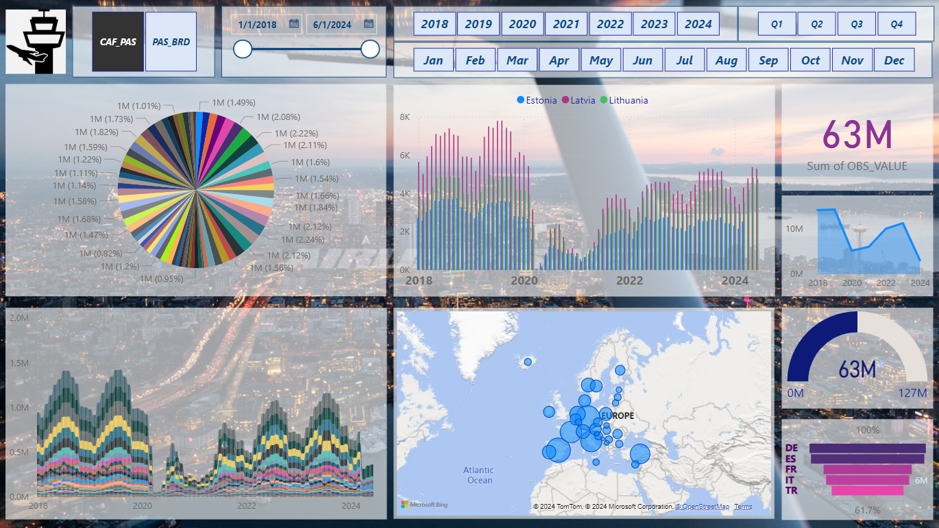
Task: Select the 2024 year slicer button
Action: click(x=698, y=24)
